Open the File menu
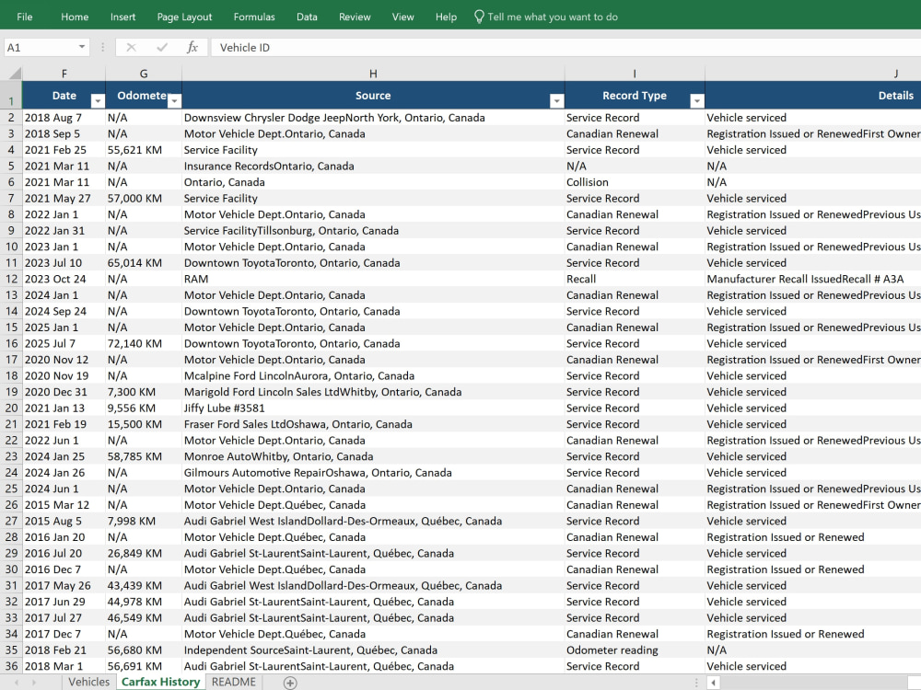The height and width of the screenshot is (690, 921). click(x=25, y=17)
